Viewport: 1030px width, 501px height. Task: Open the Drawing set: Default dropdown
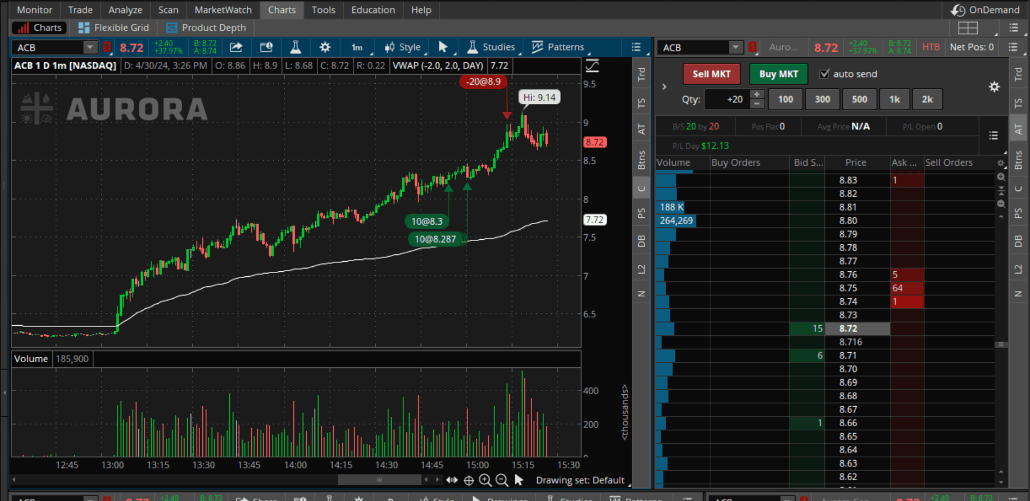[x=582, y=480]
